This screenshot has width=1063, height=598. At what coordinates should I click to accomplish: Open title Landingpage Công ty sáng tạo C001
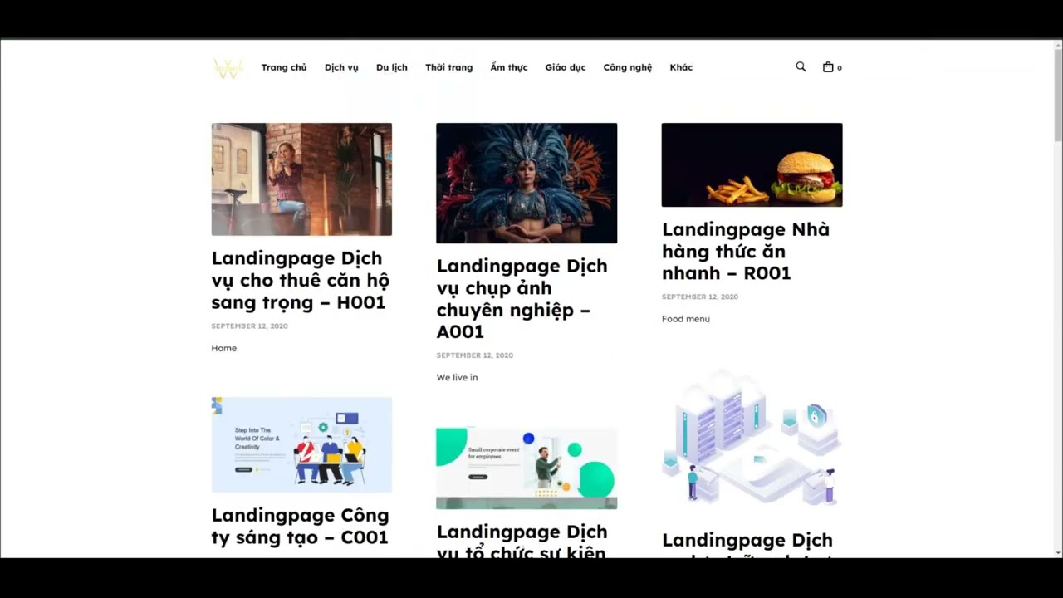pyautogui.click(x=301, y=526)
